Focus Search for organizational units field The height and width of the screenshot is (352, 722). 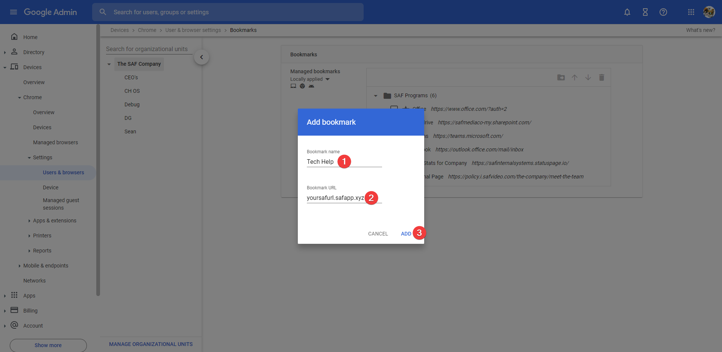149,49
